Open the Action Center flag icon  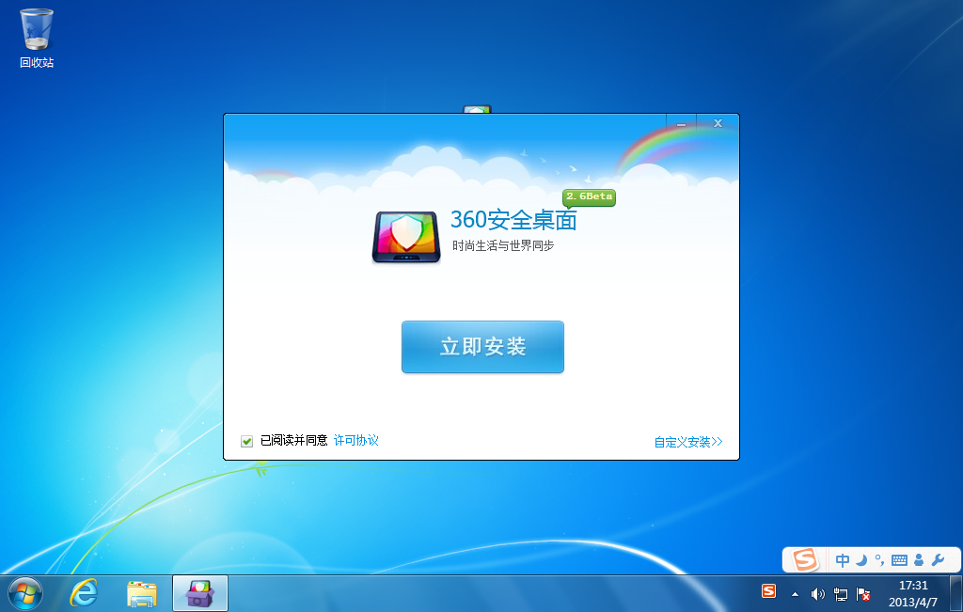[x=863, y=594]
